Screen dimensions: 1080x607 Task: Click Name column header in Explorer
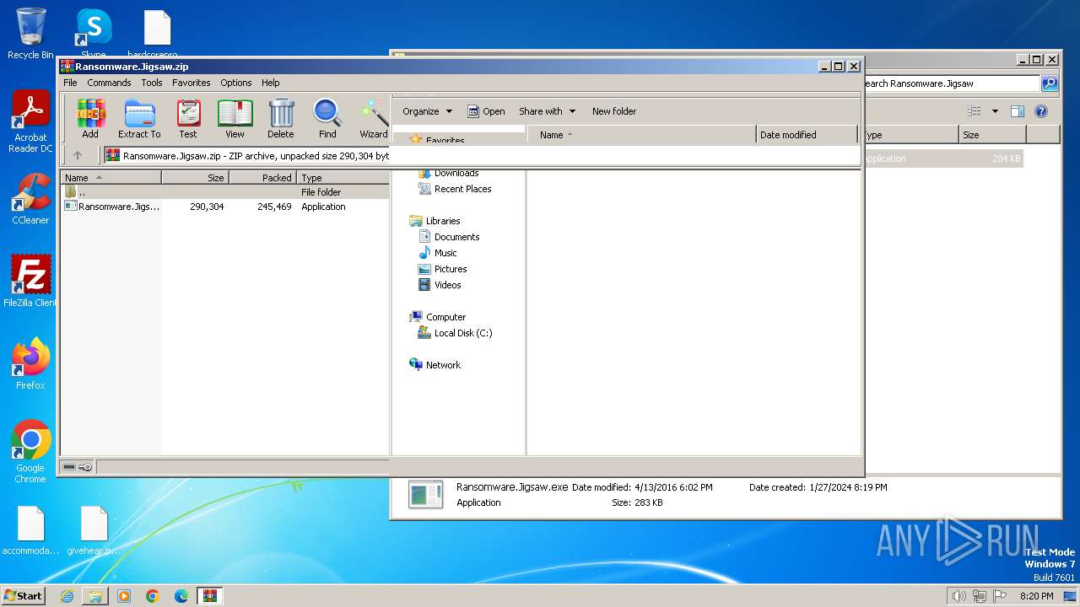642,135
